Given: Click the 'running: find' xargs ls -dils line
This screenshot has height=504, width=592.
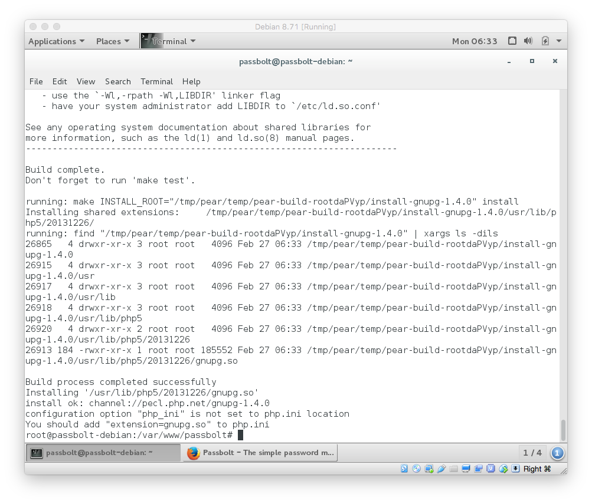Looking at the screenshot, I should [261, 233].
